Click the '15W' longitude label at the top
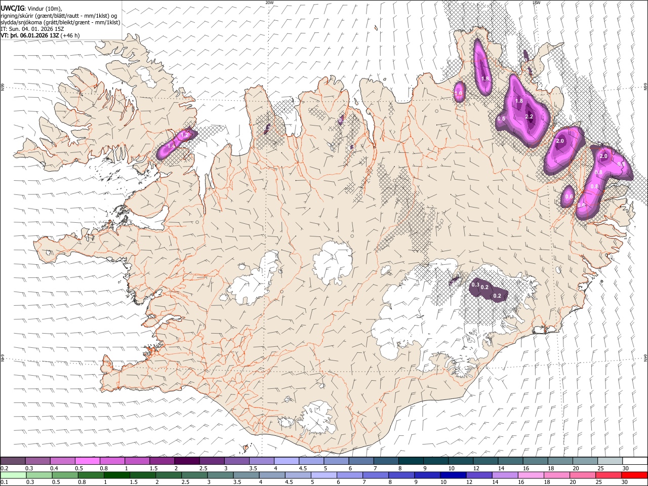The image size is (648, 486). pyautogui.click(x=536, y=3)
